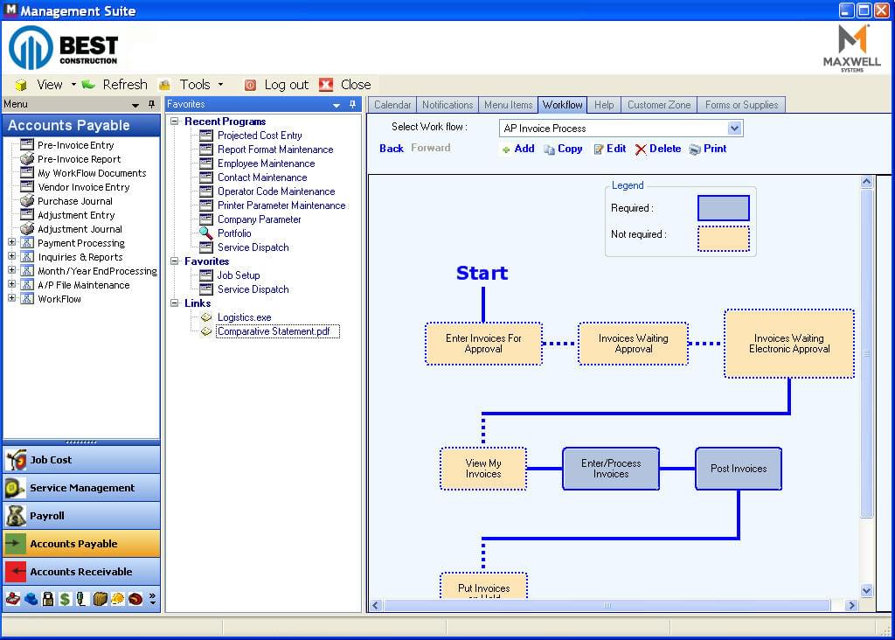The image size is (895, 640).
Task: Click the red football module icon
Action: (135, 598)
